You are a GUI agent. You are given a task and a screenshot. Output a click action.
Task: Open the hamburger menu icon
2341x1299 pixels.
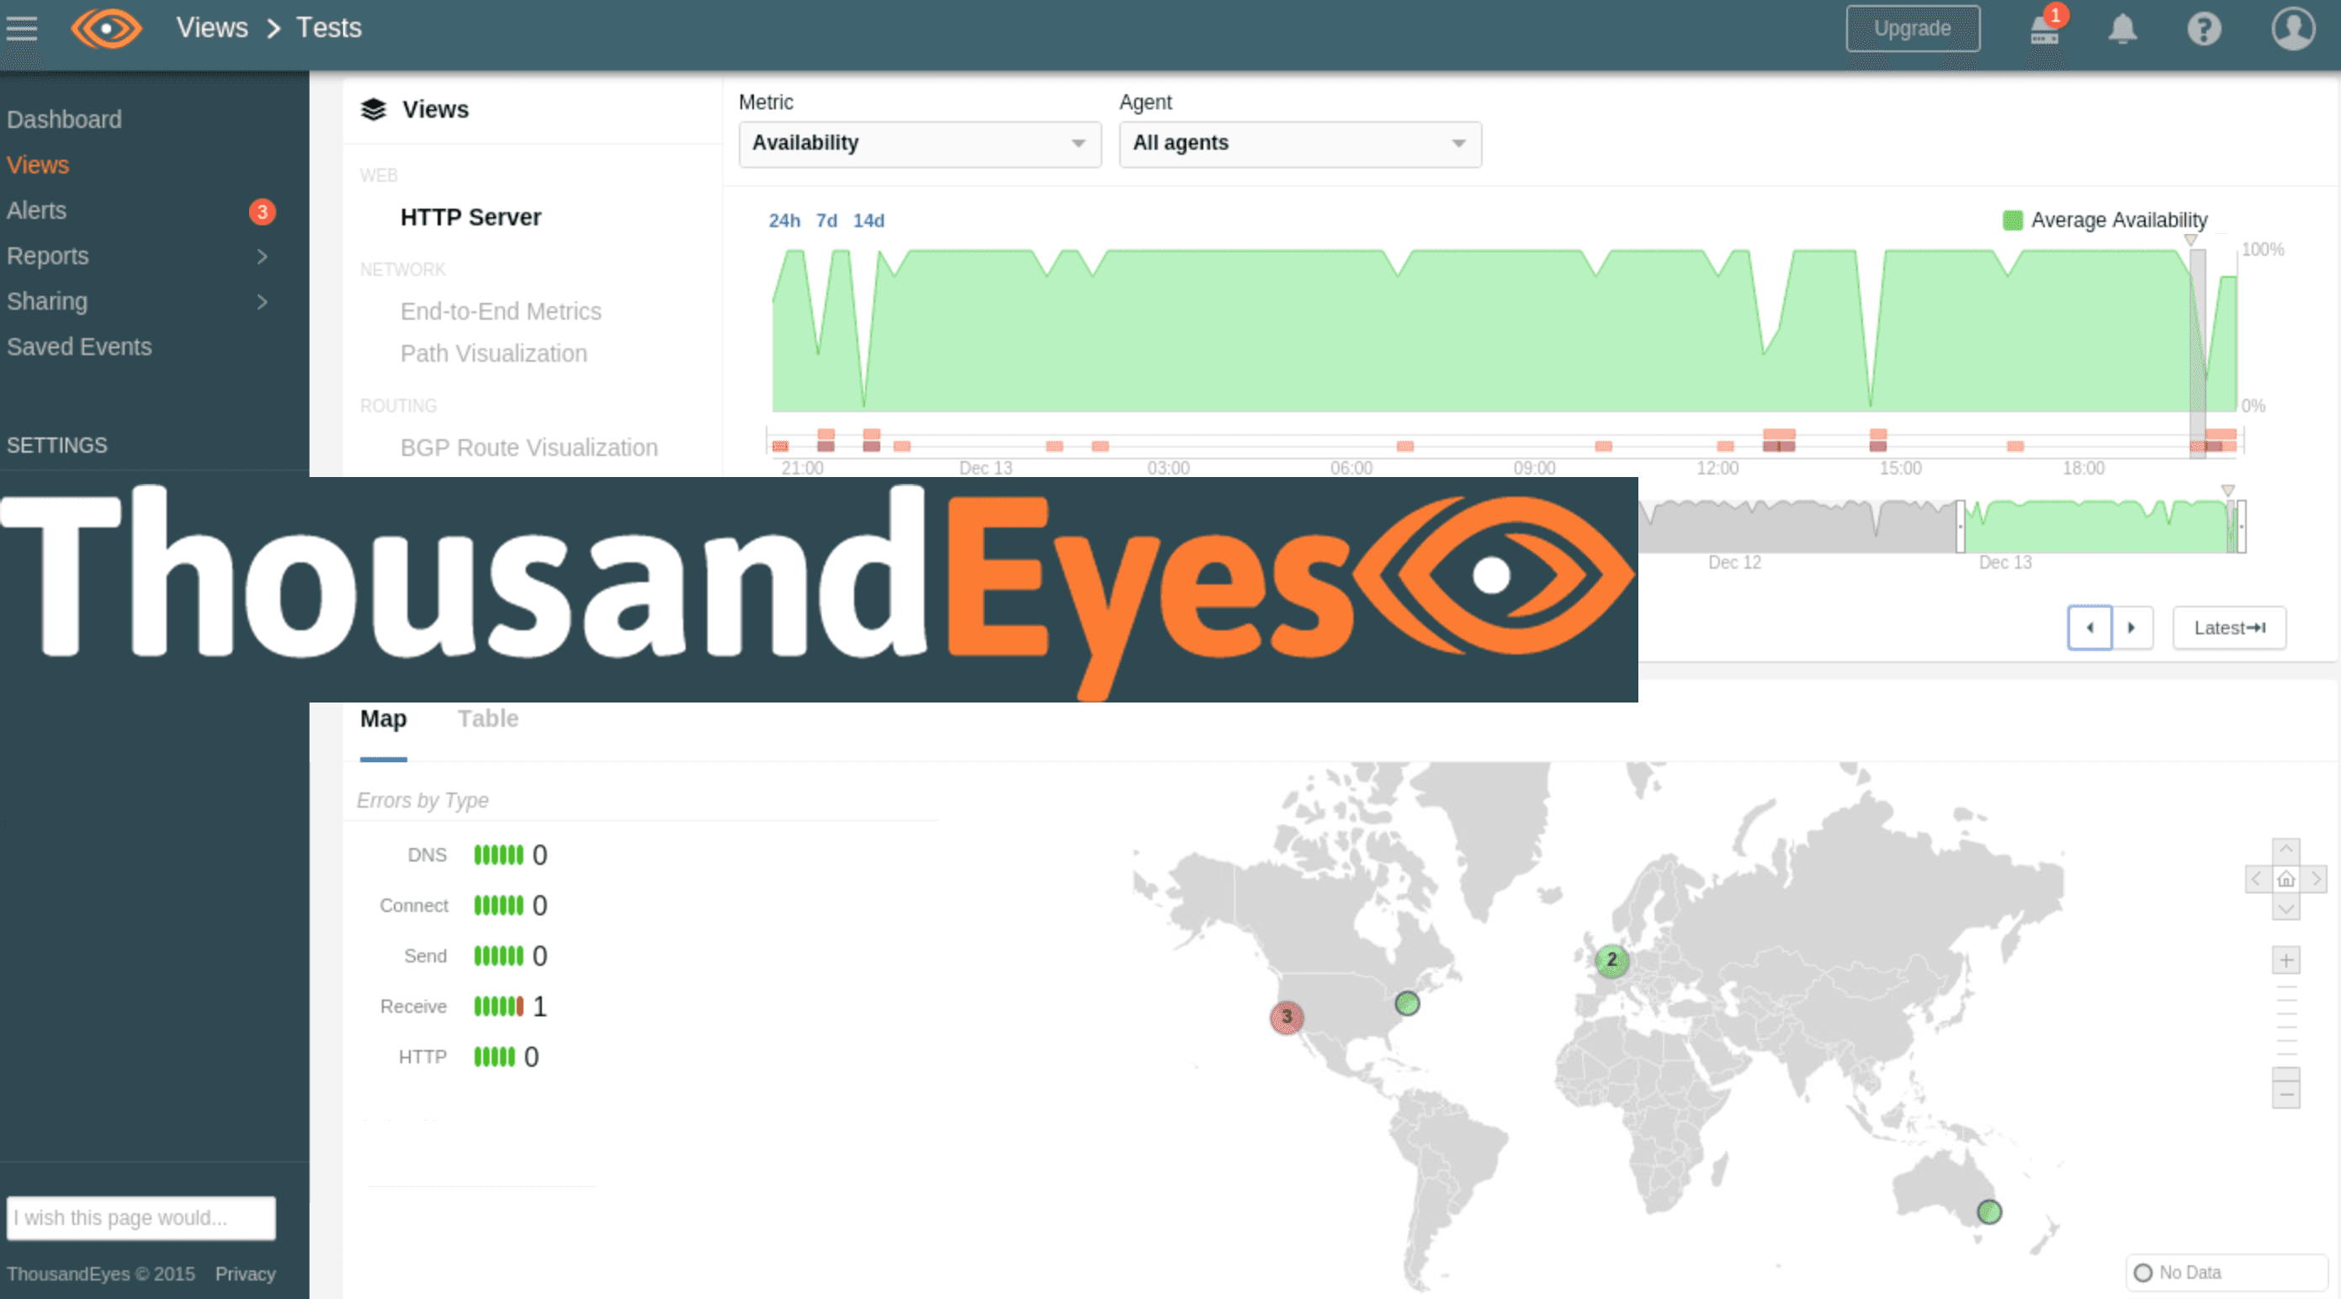(x=22, y=29)
